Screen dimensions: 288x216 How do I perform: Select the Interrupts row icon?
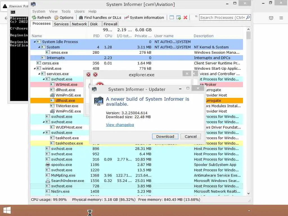(x=43, y=58)
